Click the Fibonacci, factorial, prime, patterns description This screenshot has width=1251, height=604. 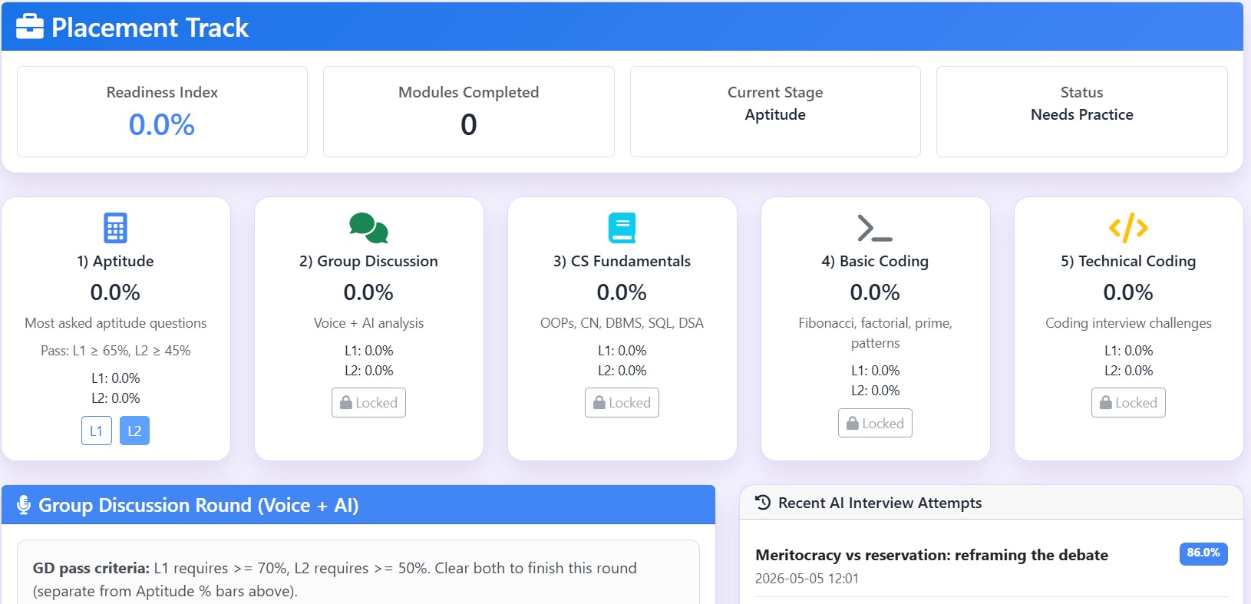[x=875, y=333]
